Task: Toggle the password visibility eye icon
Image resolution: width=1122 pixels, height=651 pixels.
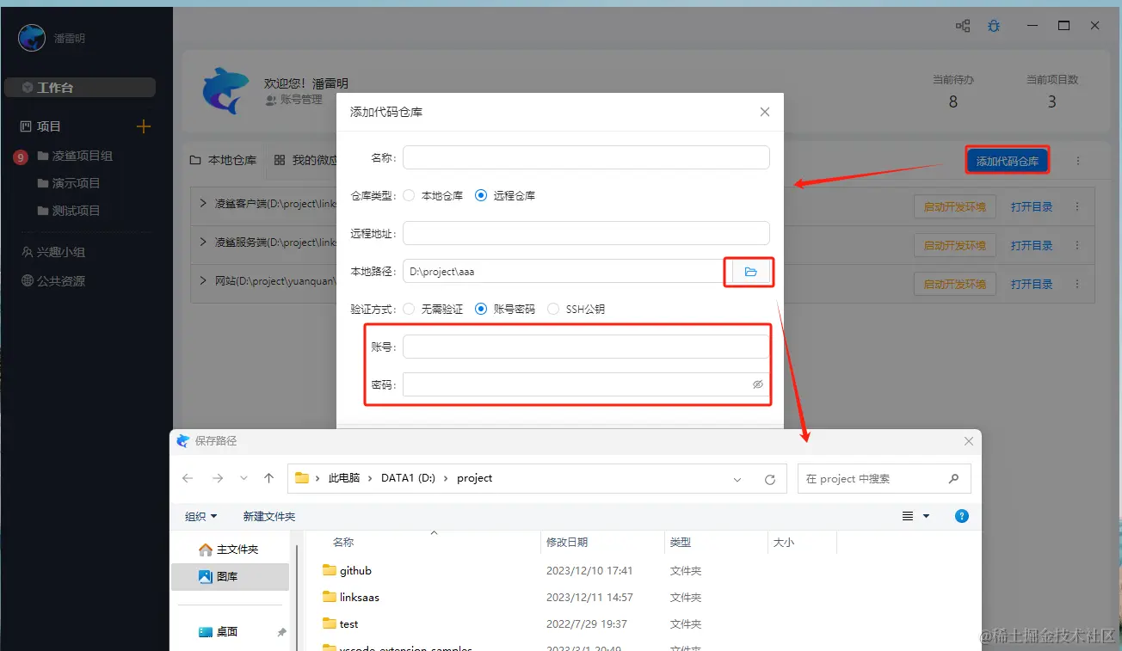Action: point(757,384)
